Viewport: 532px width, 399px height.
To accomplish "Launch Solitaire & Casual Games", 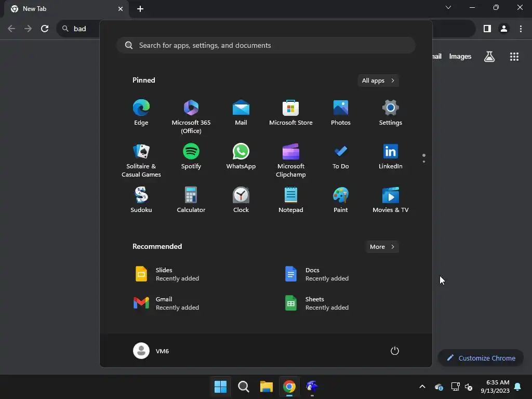I will (x=141, y=160).
